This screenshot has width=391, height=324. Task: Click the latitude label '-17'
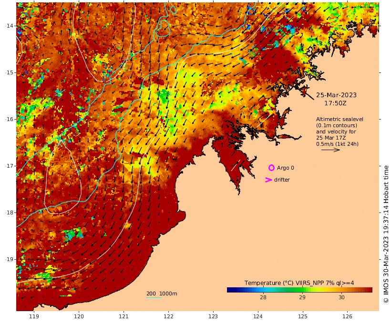(10, 166)
